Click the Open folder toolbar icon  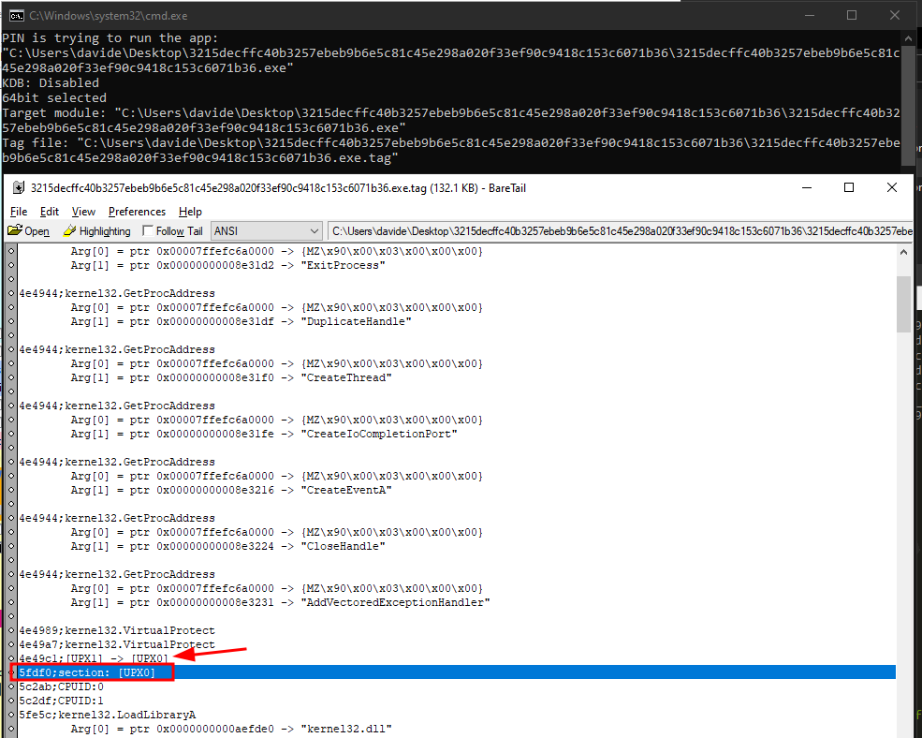pyautogui.click(x=15, y=231)
